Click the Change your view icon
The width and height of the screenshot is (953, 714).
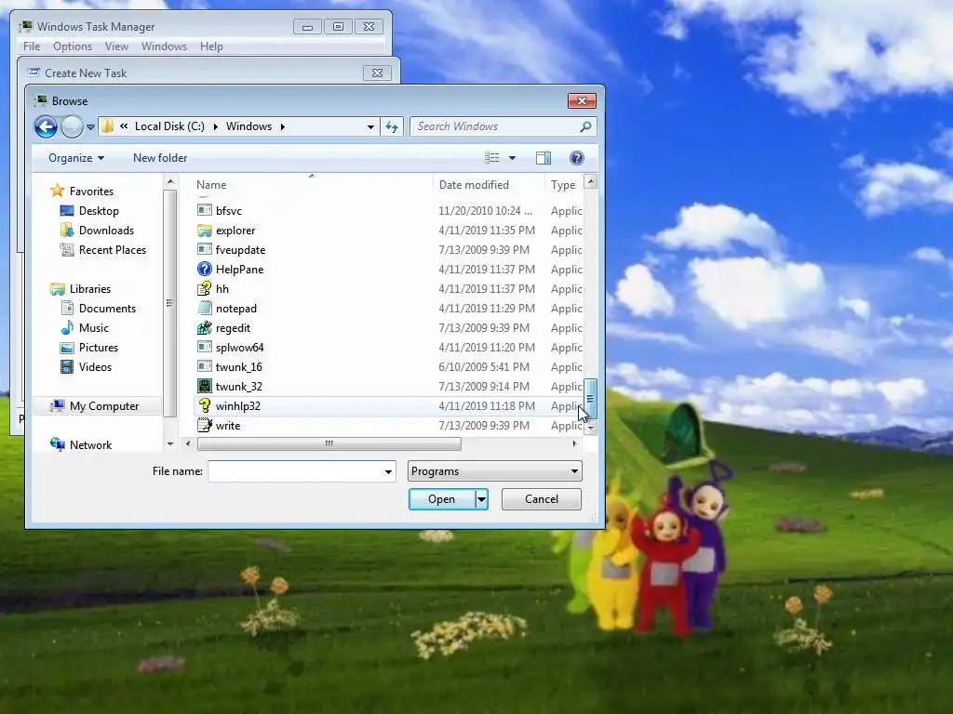491,158
